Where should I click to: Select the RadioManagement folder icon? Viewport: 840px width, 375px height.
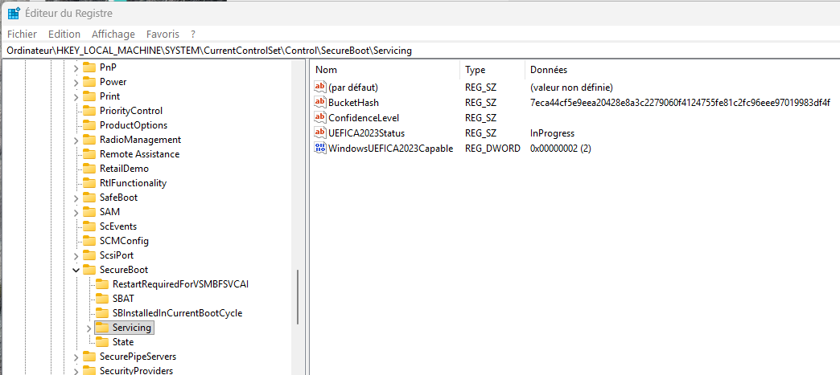[x=89, y=140]
